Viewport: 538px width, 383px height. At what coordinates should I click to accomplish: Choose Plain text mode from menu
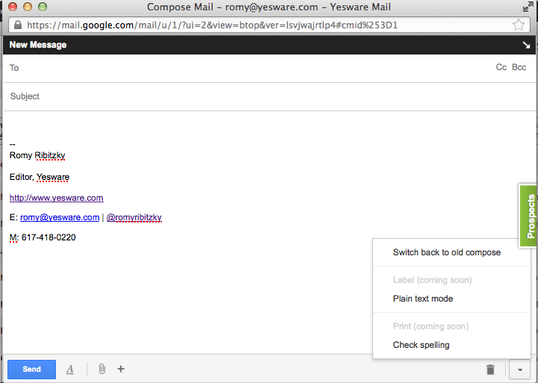click(422, 299)
